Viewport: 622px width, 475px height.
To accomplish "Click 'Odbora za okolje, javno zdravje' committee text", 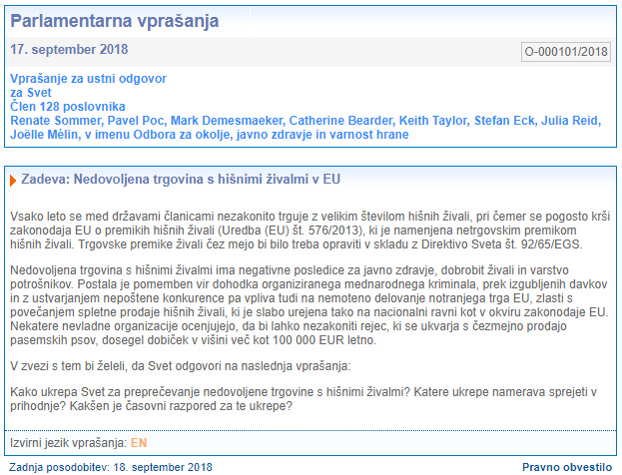I will pos(223,135).
